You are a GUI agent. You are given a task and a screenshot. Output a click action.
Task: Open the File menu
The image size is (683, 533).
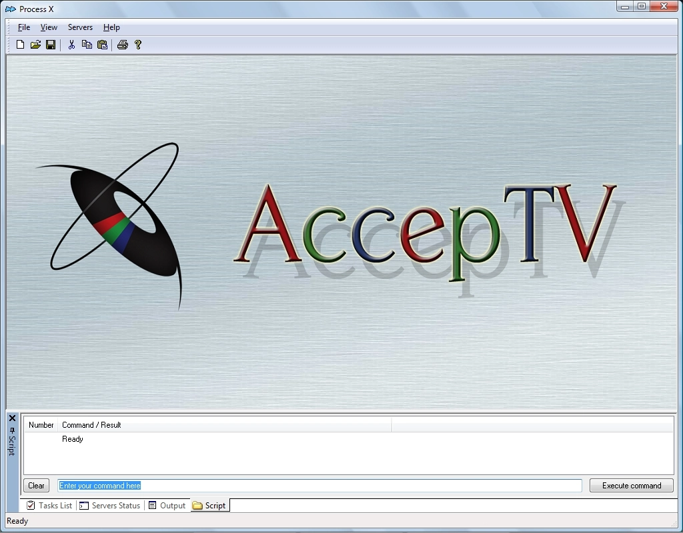point(24,27)
